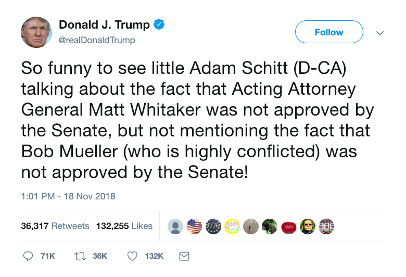Click the slot machine avatar

click(x=326, y=226)
